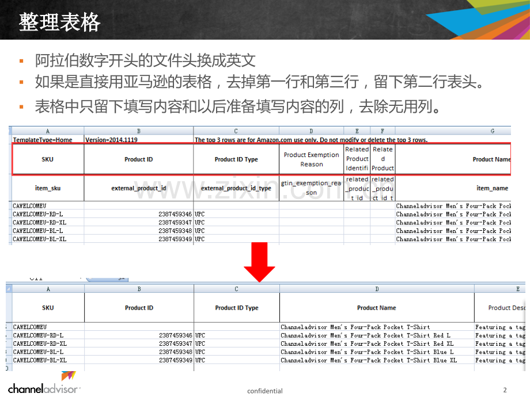Click the slide page number 2
This screenshot has height=397, width=530.
tap(505, 390)
